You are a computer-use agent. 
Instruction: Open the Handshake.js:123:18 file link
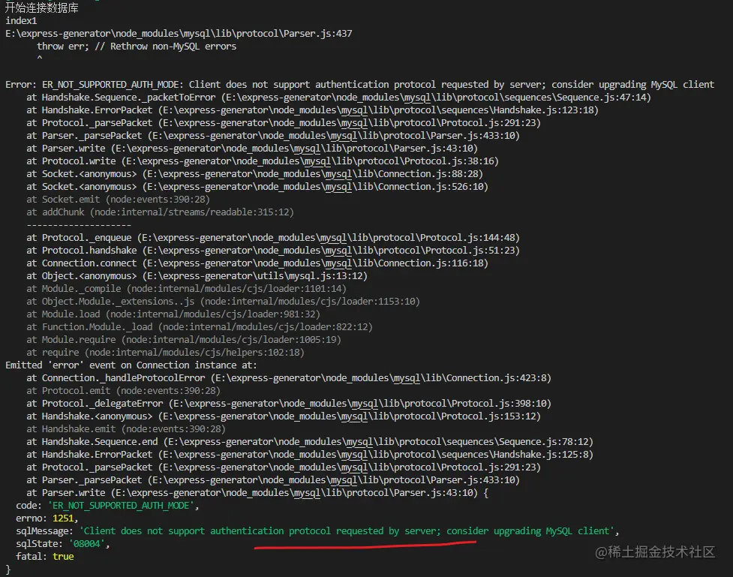pyautogui.click(x=378, y=110)
